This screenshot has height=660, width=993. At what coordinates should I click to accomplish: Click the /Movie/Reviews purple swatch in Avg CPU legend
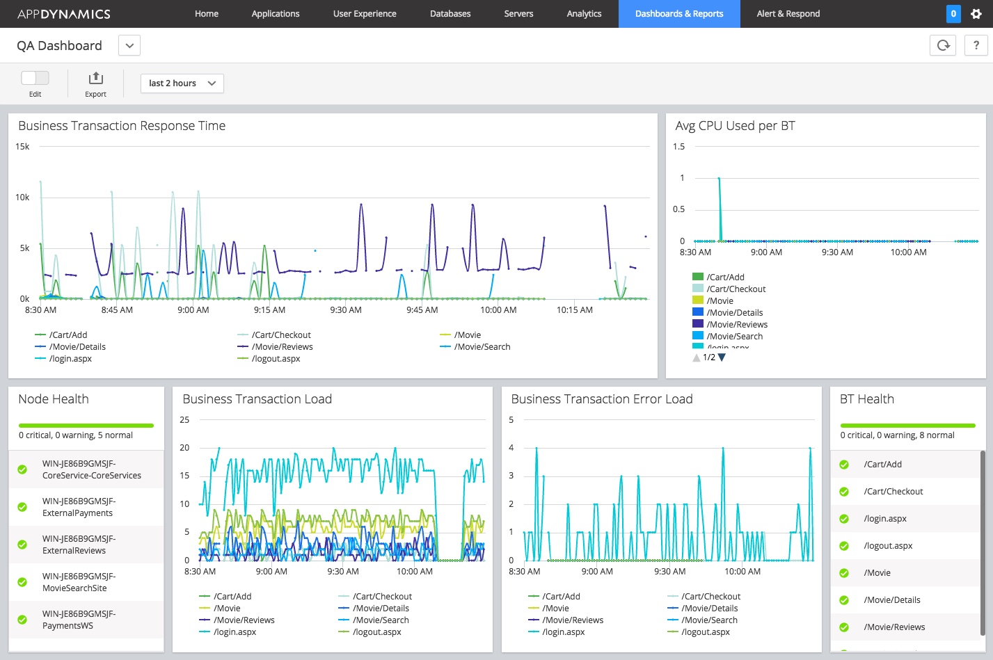coord(698,324)
